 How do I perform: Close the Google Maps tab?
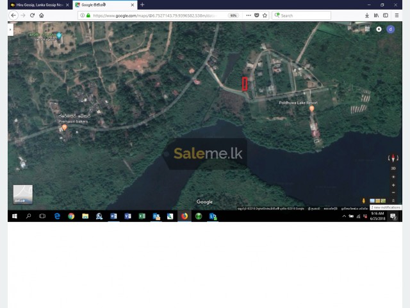coord(133,4)
